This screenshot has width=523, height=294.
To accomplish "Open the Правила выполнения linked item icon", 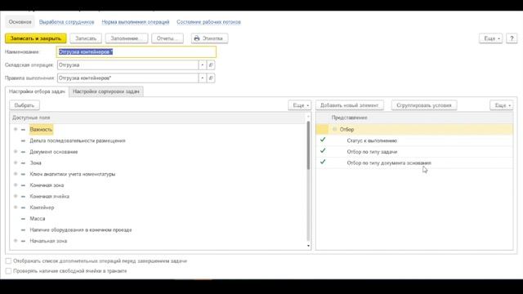I will tap(211, 78).
